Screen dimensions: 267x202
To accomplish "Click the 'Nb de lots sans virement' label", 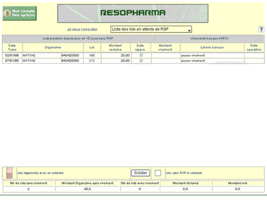I will 29,183.
